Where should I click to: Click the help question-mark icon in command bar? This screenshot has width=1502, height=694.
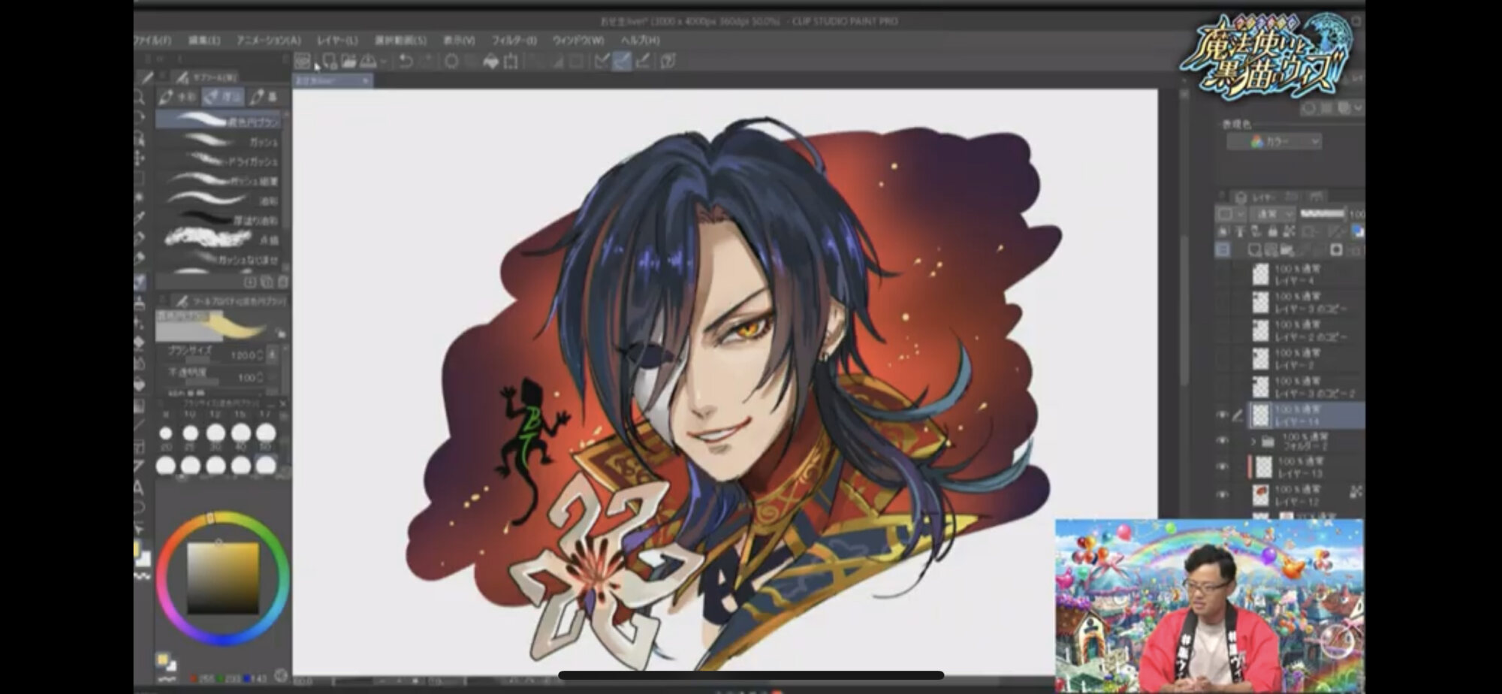[x=668, y=62]
